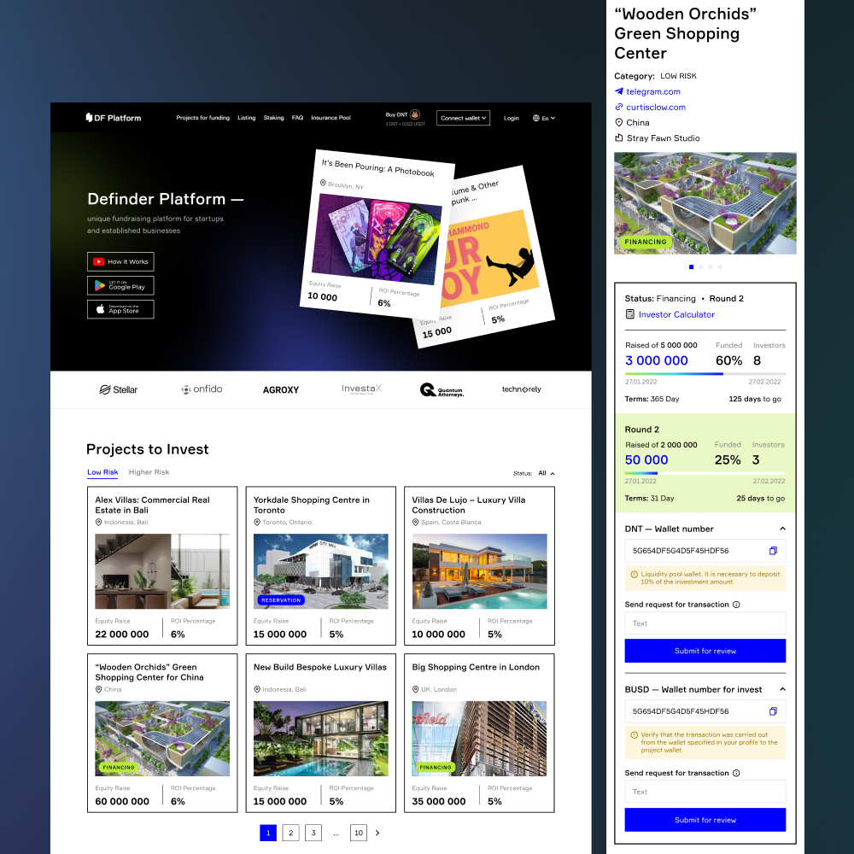
Task: Collapse the DNT — Wallet number section
Action: 782,529
